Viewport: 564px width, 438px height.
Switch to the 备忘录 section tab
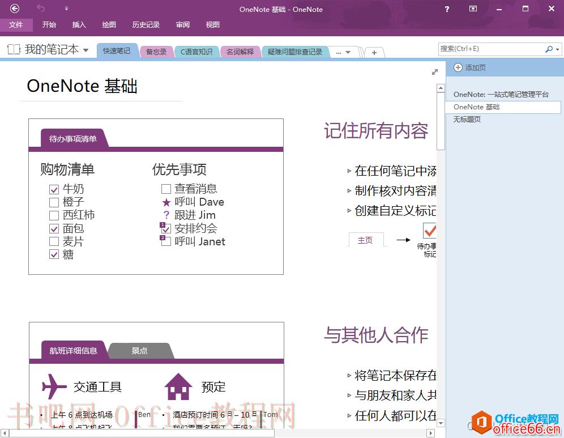pyautogui.click(x=156, y=52)
